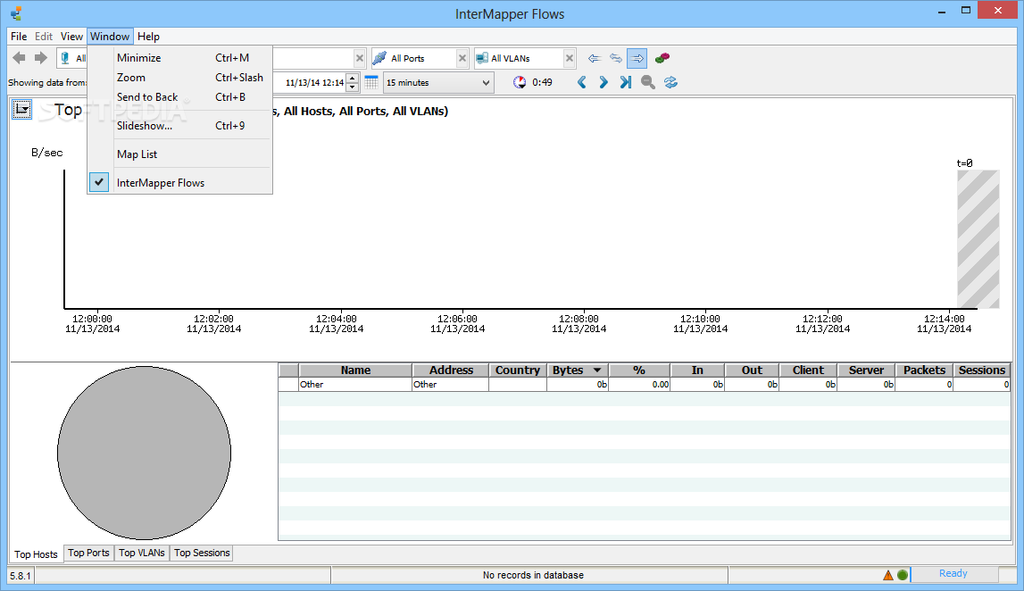
Task: Open the File menu
Action: (x=19, y=37)
